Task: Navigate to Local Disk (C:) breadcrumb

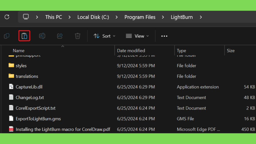Action: pos(93,17)
